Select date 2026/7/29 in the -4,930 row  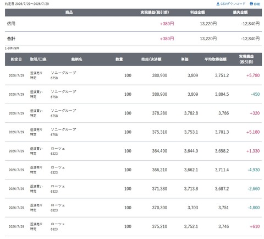[16, 170]
